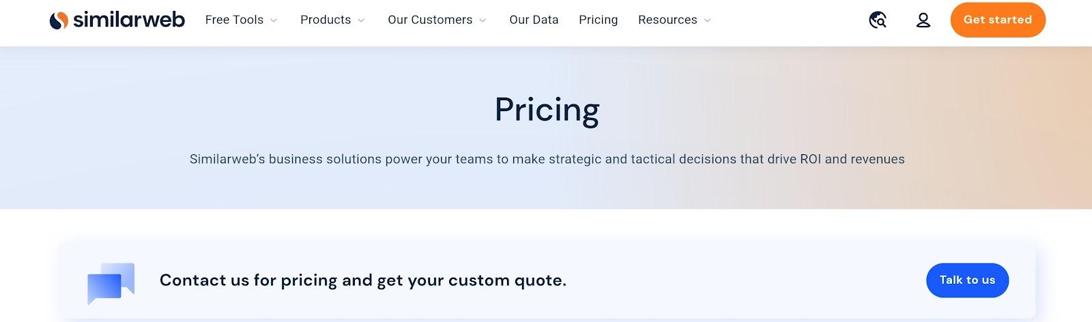
Task: Click the Similarweb orange logo icon
Action: tap(59, 20)
